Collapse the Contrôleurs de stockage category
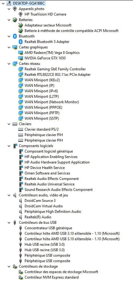Viewport: 133px width, 281px height. click(x=9, y=266)
